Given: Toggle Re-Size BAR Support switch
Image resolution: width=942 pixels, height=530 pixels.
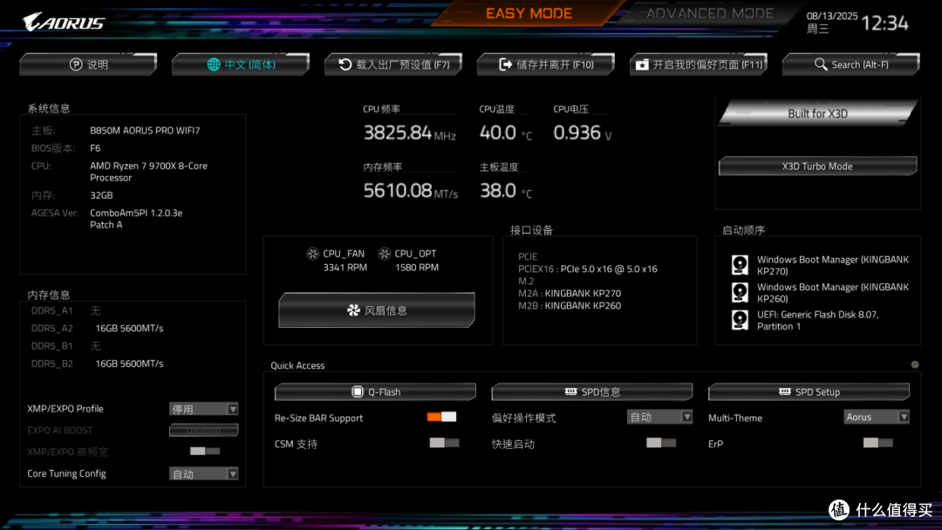Looking at the screenshot, I should pos(441,417).
